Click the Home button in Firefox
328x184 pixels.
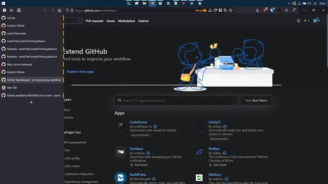[x=60, y=10]
